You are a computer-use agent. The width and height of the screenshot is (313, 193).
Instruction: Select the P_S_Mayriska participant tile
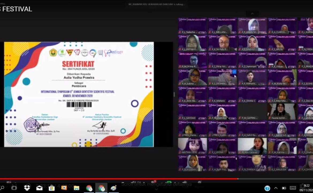click(282, 95)
